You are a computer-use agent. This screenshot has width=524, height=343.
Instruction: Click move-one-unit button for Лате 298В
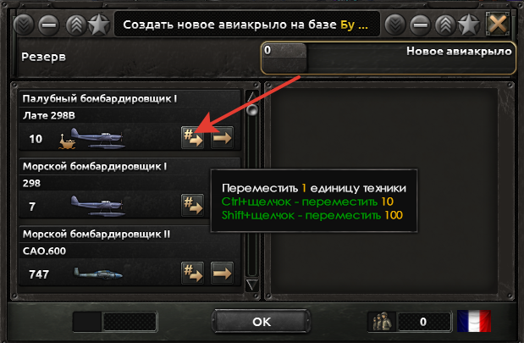pyautogui.click(x=192, y=137)
